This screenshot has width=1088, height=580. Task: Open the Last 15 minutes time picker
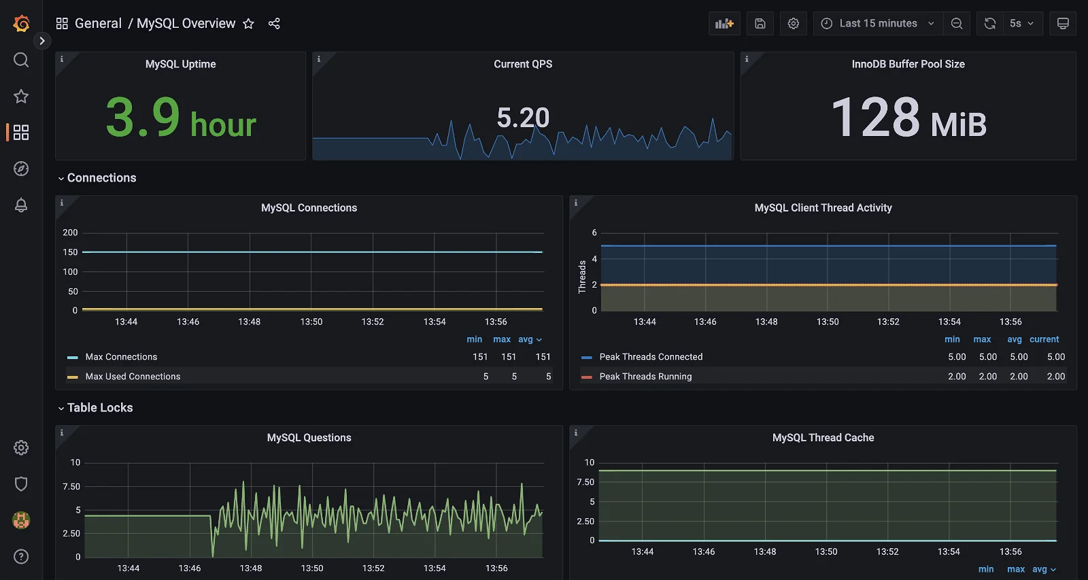point(878,24)
